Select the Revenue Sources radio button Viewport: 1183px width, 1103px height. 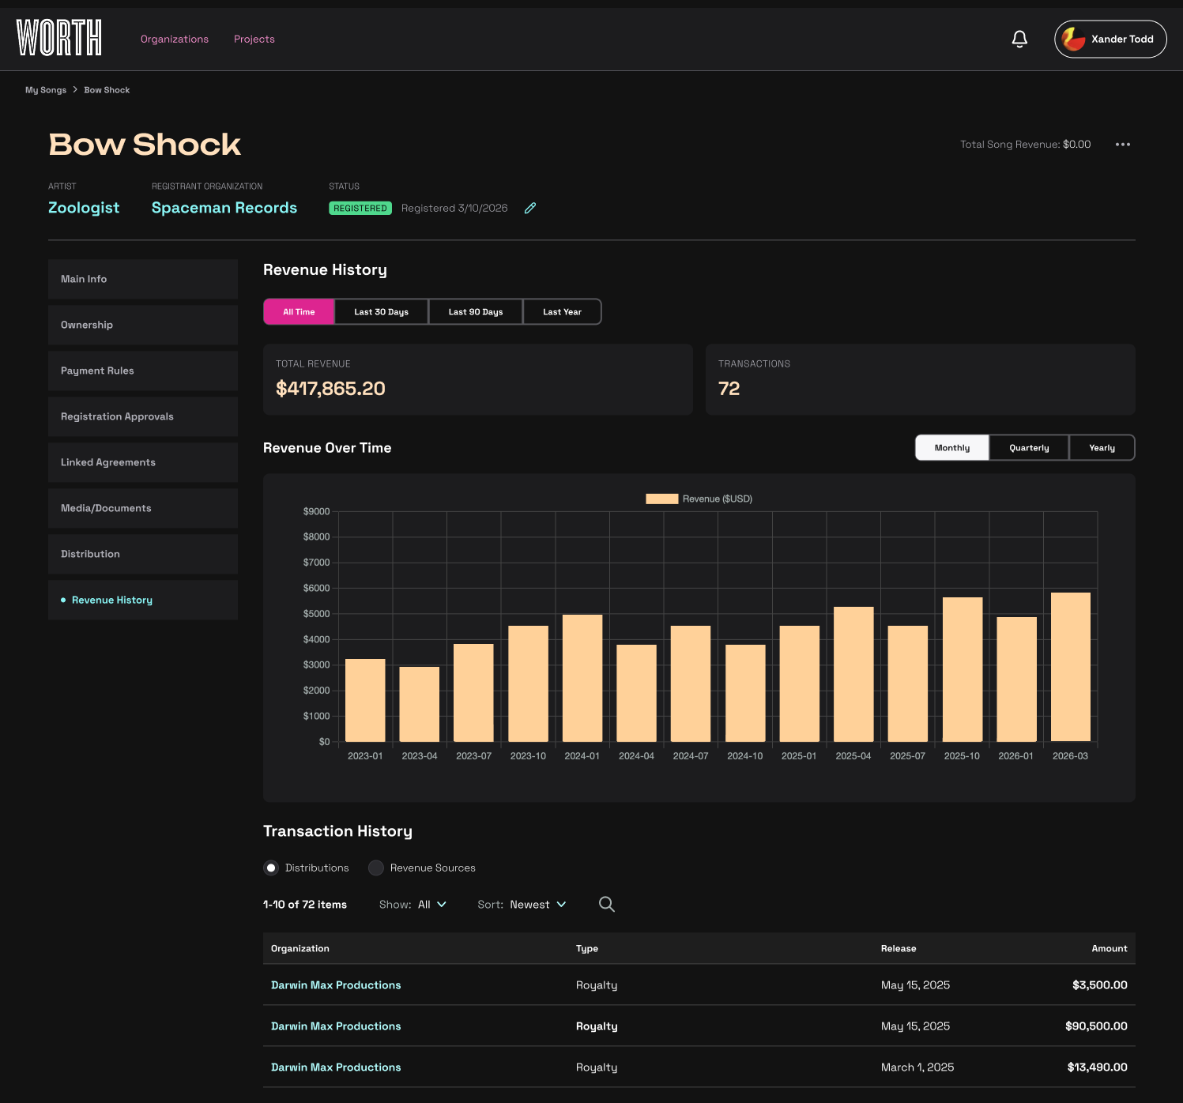tap(376, 868)
